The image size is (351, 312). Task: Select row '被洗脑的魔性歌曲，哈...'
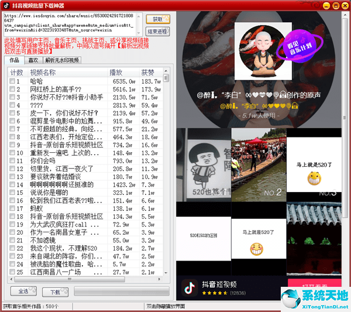85,264
